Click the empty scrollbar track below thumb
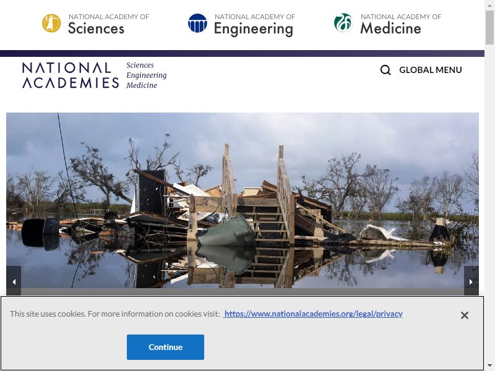Image resolution: width=495 pixels, height=371 pixels. pyautogui.click(x=490, y=203)
